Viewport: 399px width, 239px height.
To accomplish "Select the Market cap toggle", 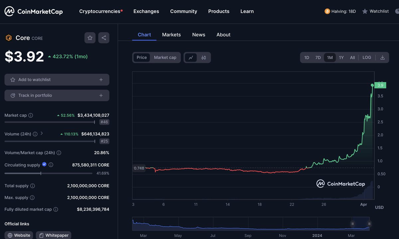I will coord(165,58).
